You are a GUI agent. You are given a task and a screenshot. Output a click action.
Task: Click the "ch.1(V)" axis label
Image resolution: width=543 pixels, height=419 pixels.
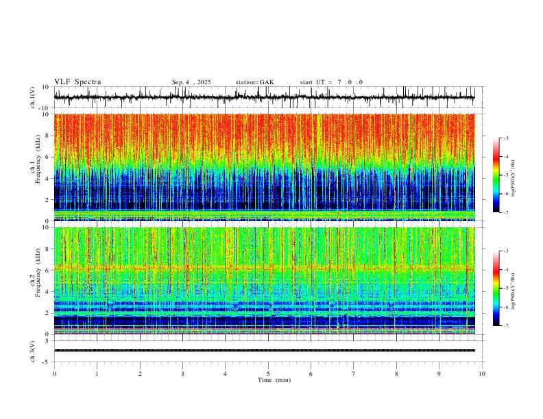33,97
